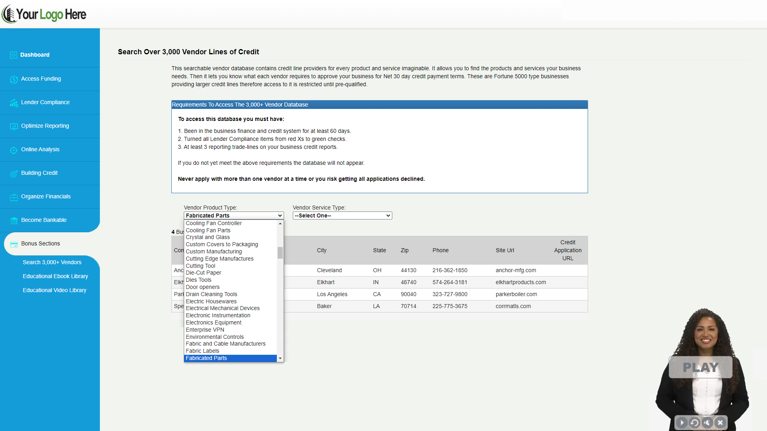Mute the presenter video audio

coord(707,422)
